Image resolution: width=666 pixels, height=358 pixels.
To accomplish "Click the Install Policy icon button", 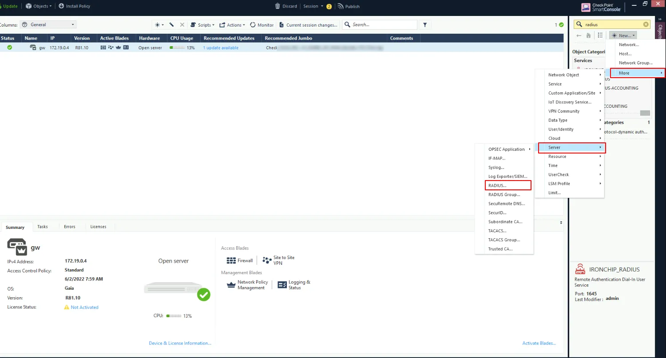I will [74, 6].
